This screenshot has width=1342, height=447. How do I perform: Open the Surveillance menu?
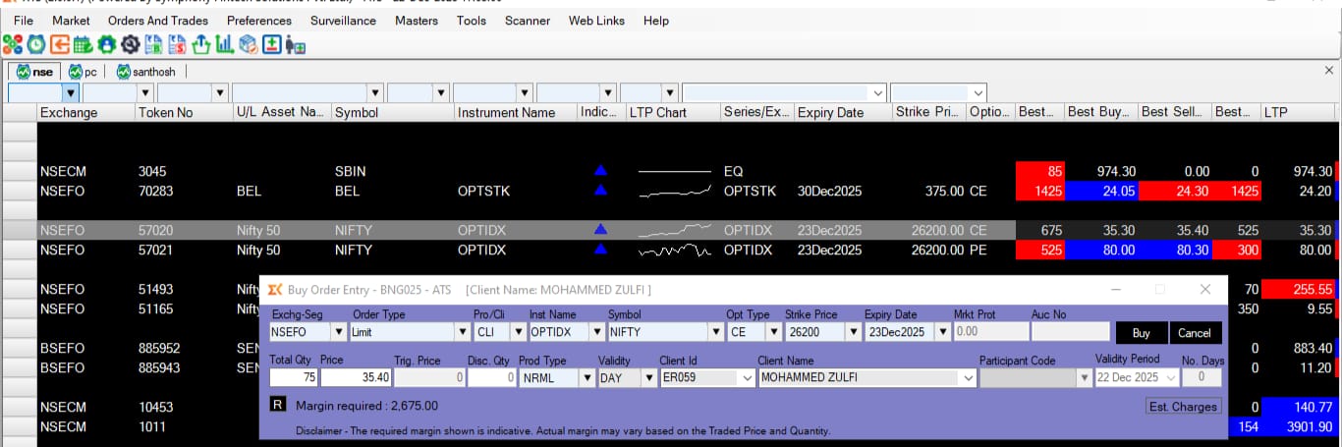pyautogui.click(x=343, y=20)
